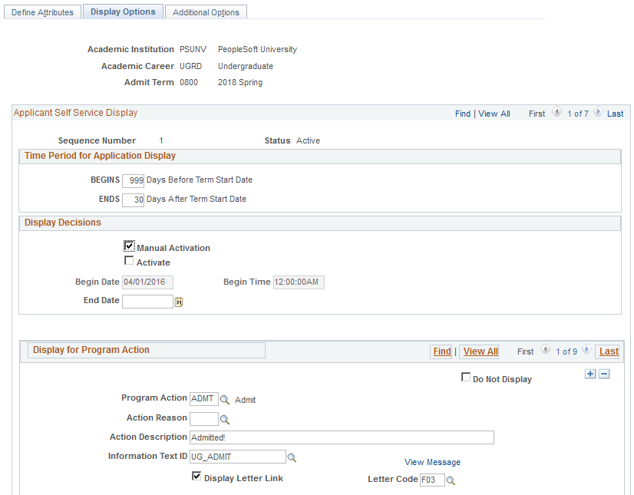
Task: Switch to the Define Attributes tab
Action: 42,12
